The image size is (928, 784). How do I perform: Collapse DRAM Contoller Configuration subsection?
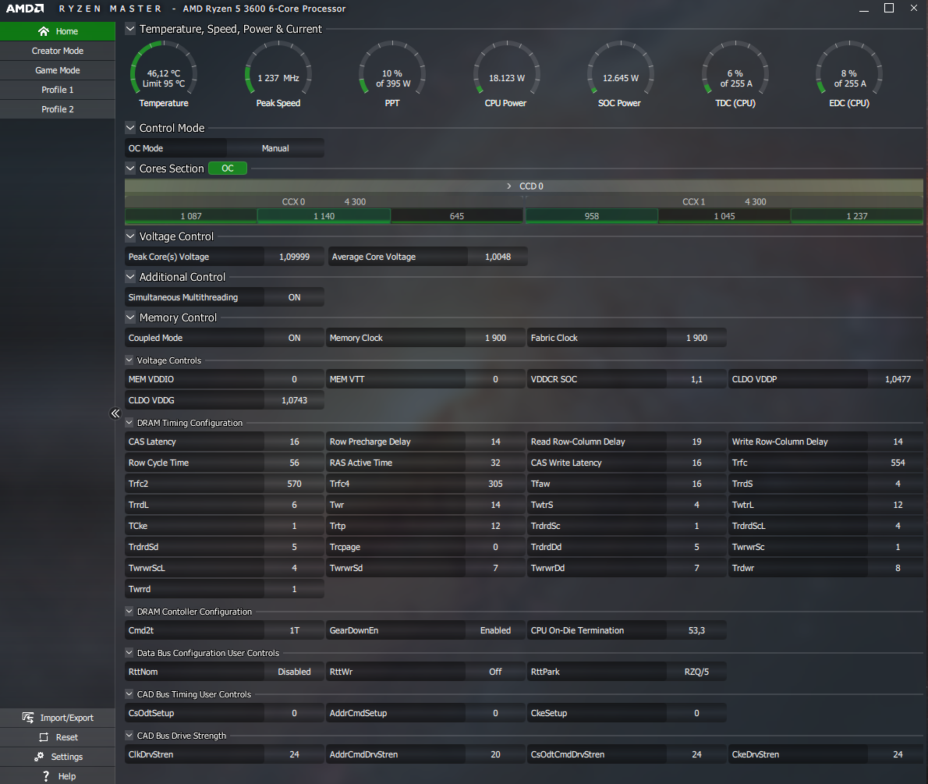coord(129,611)
